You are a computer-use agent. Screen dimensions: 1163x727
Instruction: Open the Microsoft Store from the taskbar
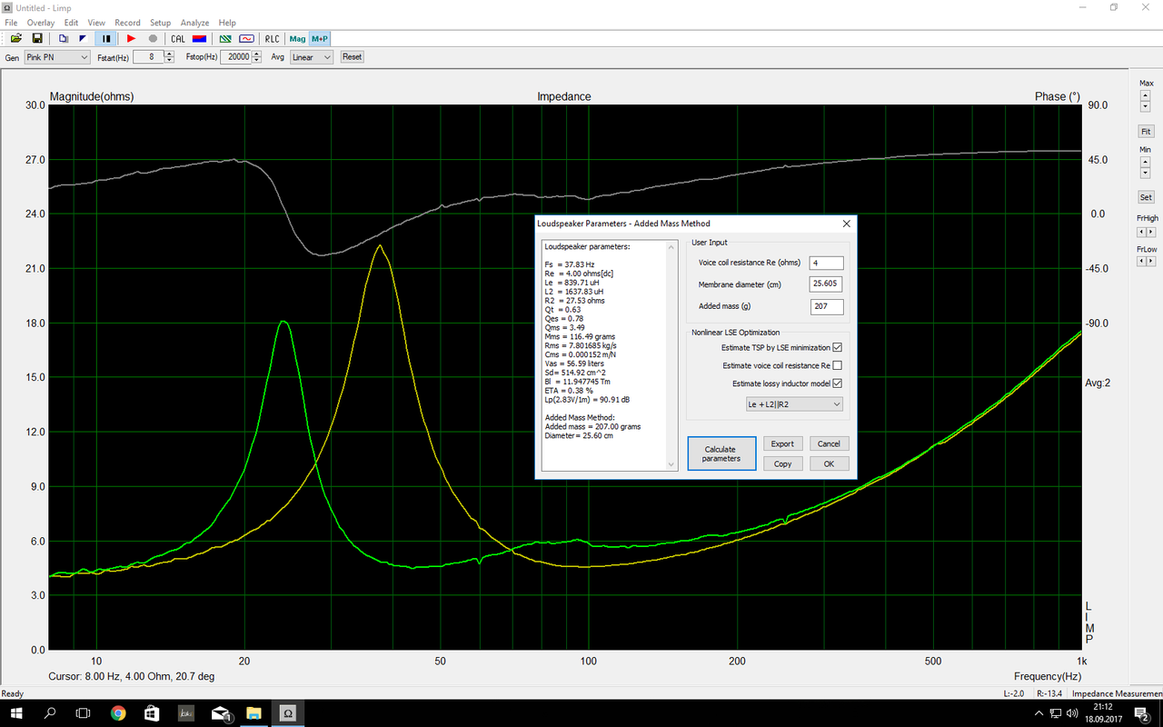[x=152, y=712]
